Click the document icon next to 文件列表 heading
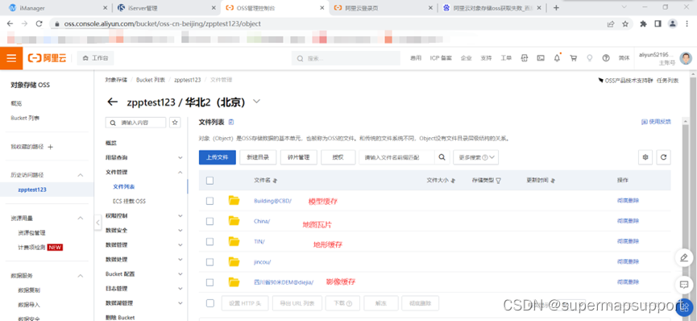697x321 pixels. tap(230, 122)
